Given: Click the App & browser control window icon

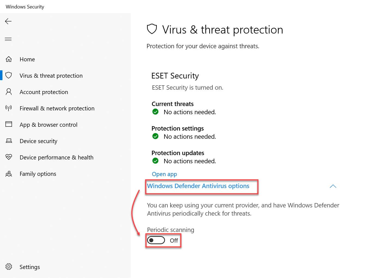Looking at the screenshot, I should coord(9,124).
